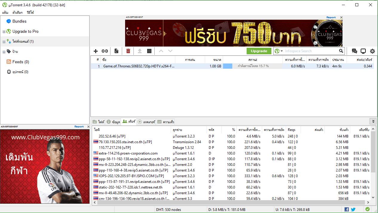Open the ตัวเลือก menu
Screen dimensions: 378x213
point(18,13)
